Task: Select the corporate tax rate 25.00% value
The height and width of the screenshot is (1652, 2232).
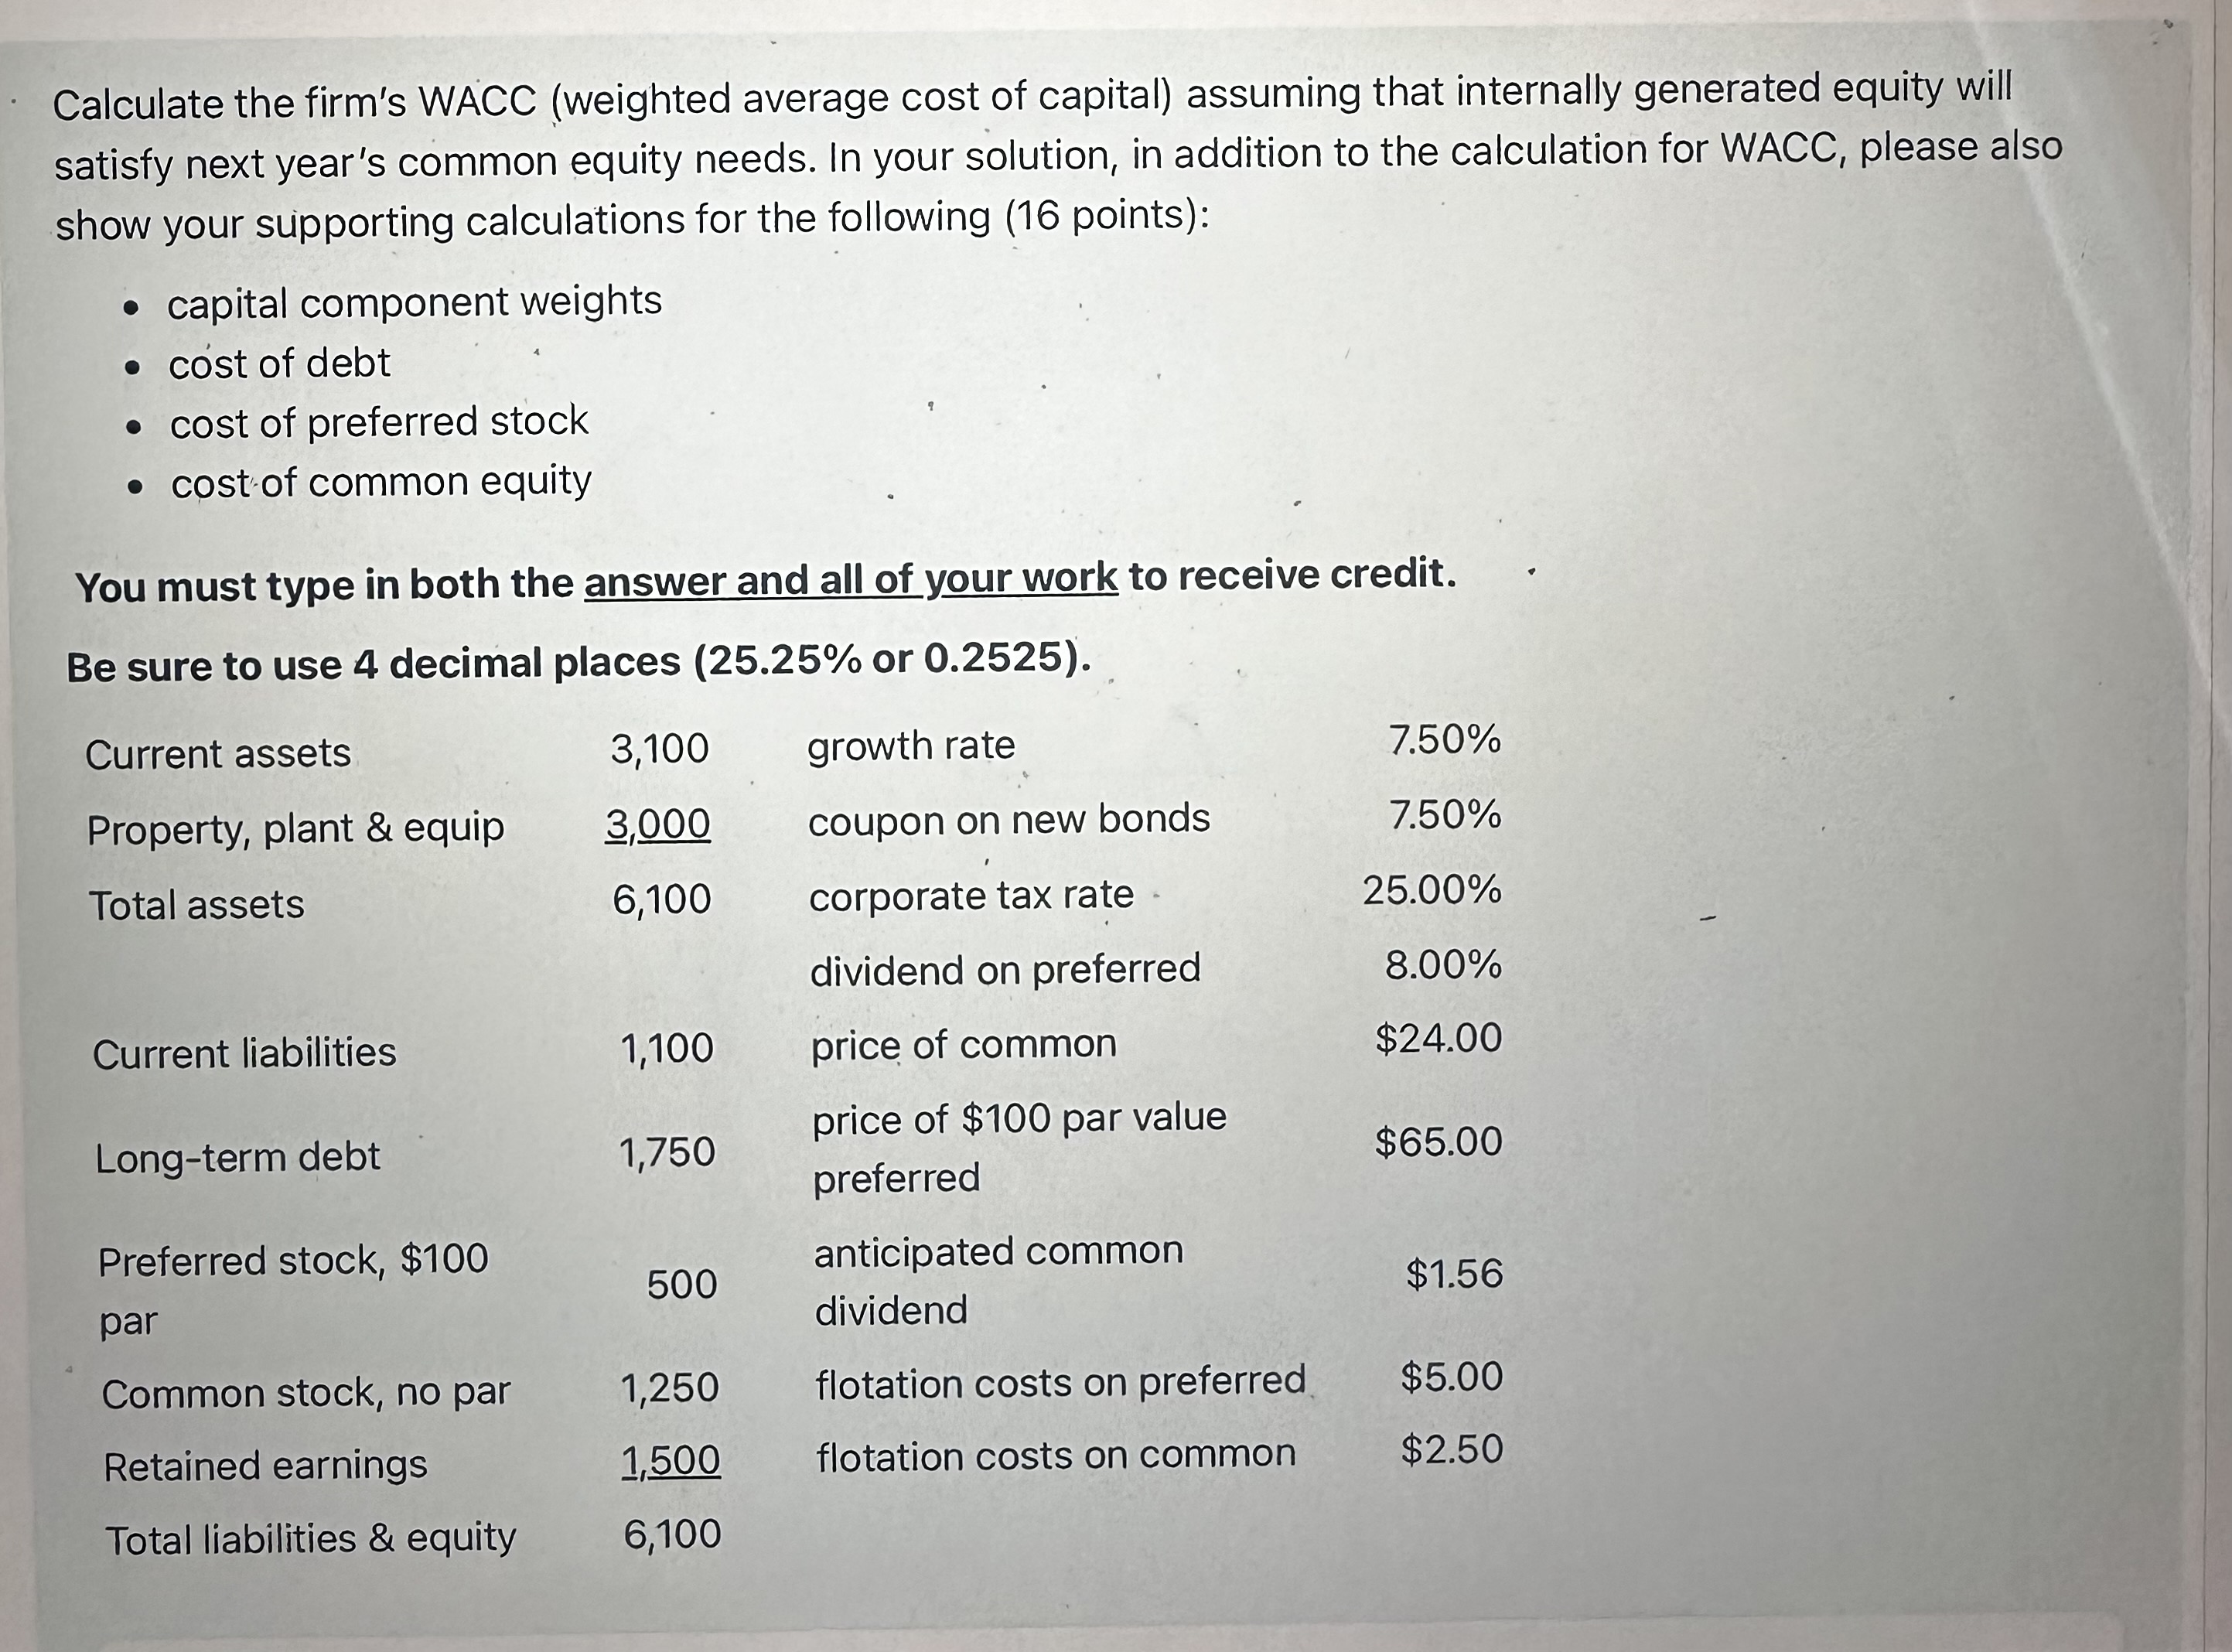Action: coord(1432,890)
